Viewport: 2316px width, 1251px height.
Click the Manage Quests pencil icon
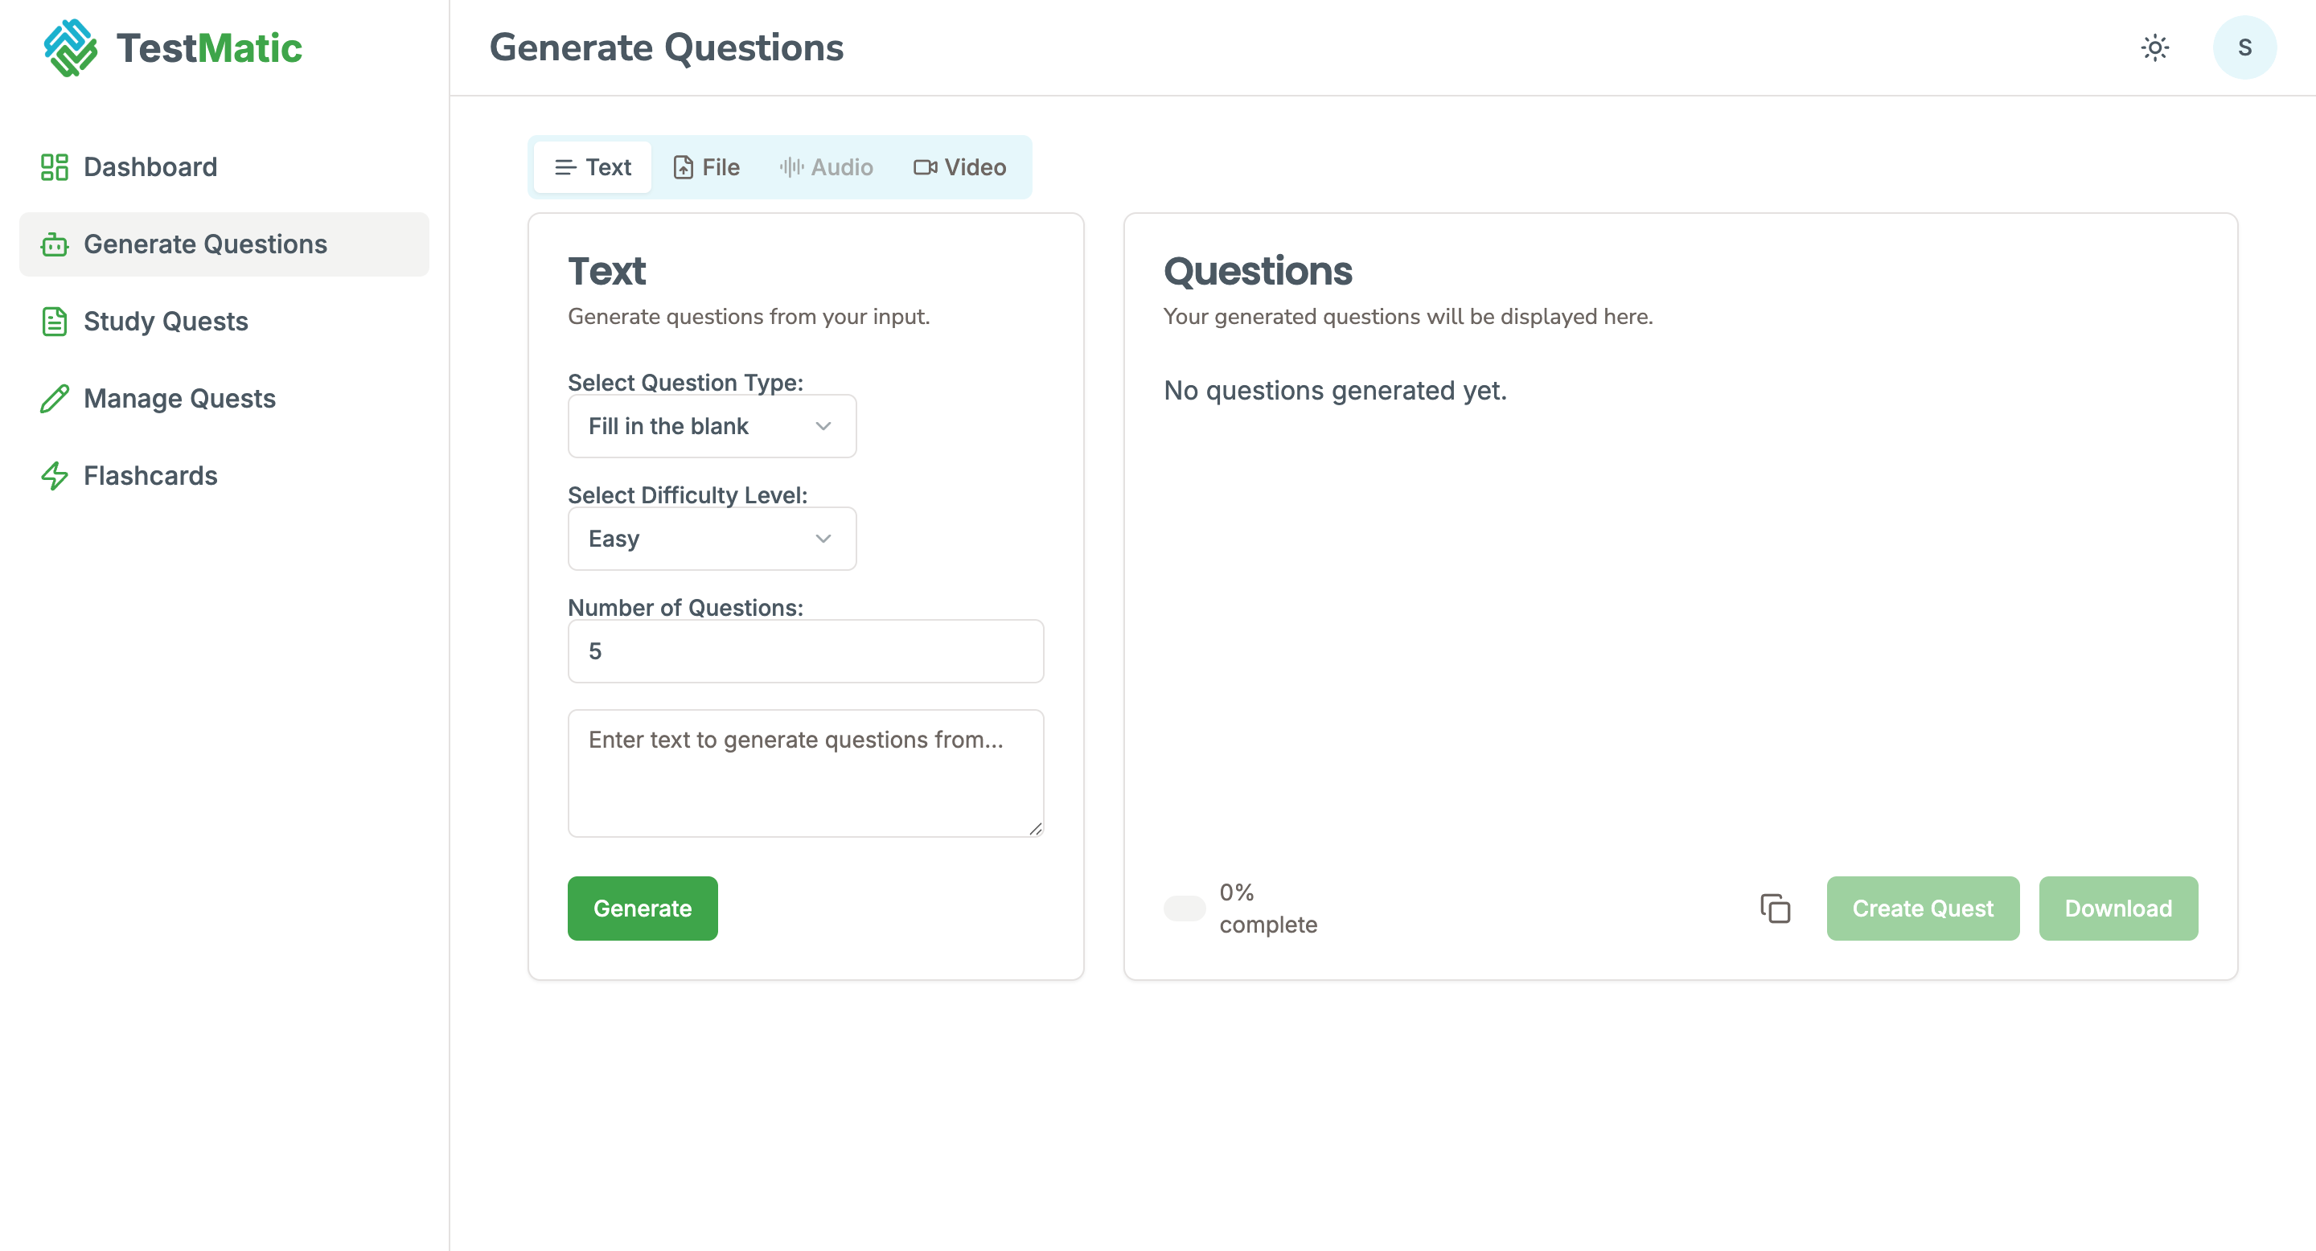coord(54,399)
